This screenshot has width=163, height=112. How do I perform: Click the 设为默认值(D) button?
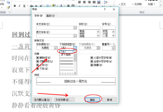(x=42, y=100)
